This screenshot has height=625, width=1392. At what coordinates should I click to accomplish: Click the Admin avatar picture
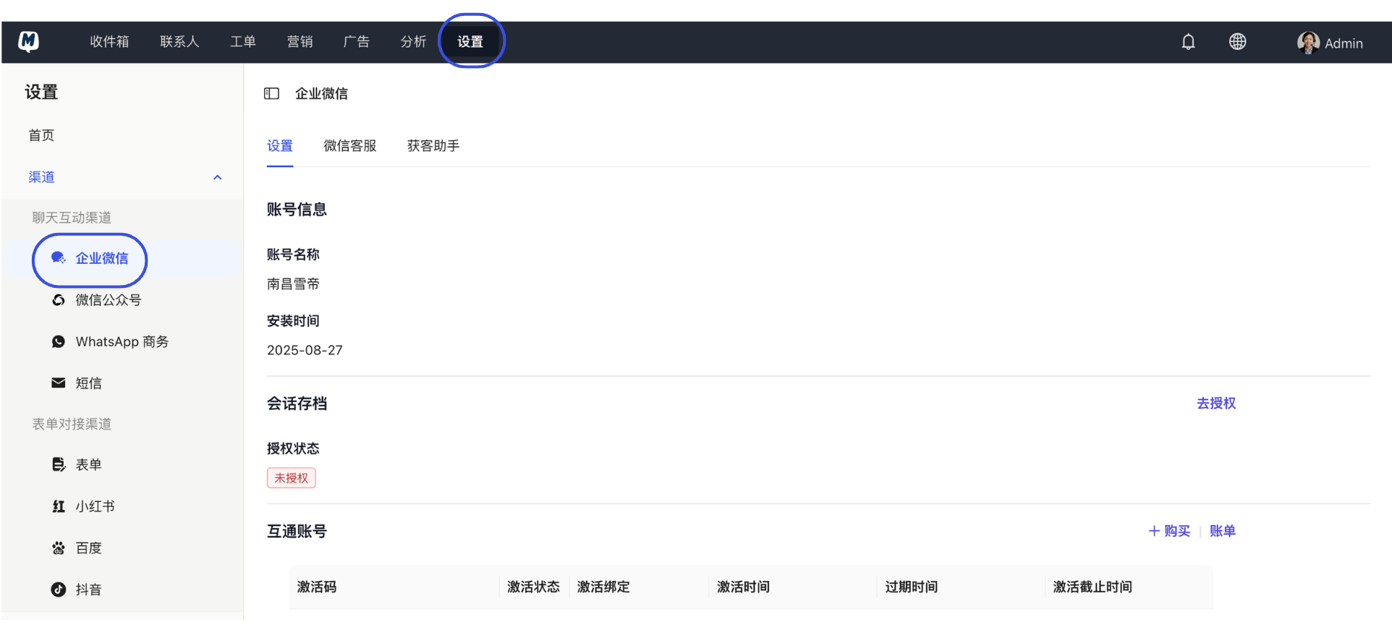point(1308,43)
